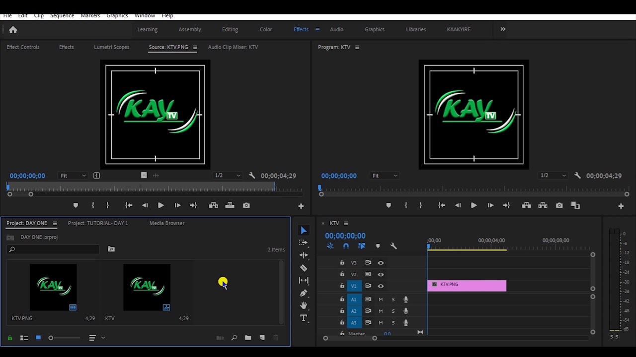636x357 pixels.
Task: Select the Razor tool
Action: click(304, 268)
